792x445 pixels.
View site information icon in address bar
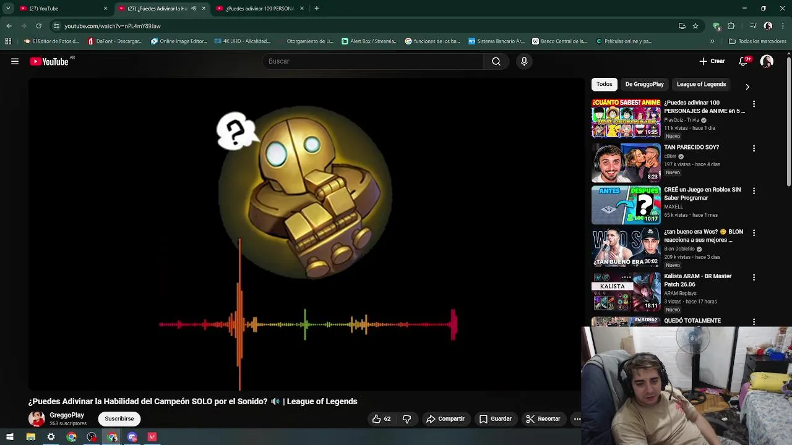click(x=56, y=26)
